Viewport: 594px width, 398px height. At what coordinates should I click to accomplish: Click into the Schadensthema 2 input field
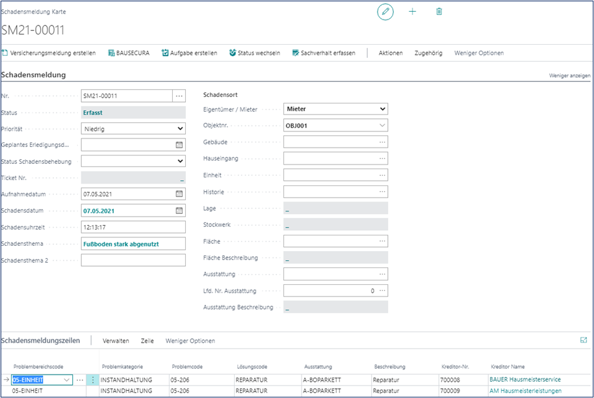(133, 260)
